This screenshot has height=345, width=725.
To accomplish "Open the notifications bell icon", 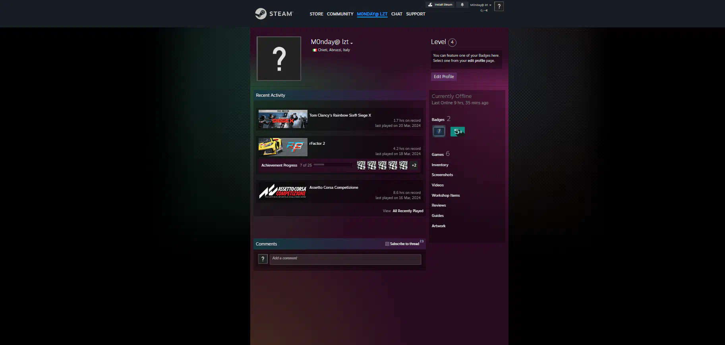I will (462, 5).
